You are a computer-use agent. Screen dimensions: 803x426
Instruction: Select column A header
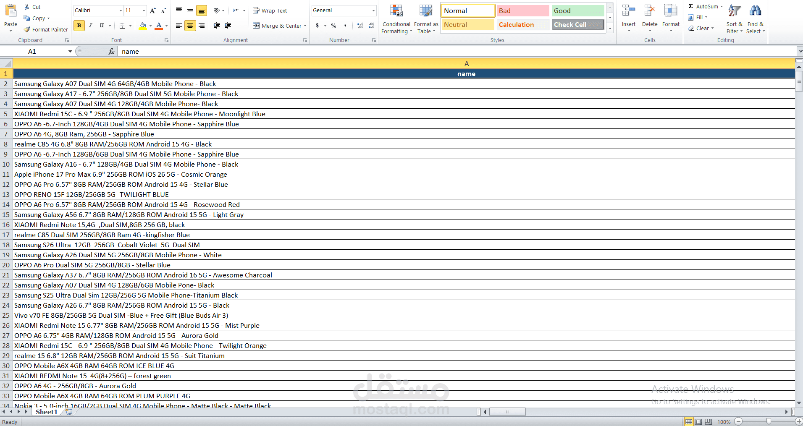click(466, 63)
